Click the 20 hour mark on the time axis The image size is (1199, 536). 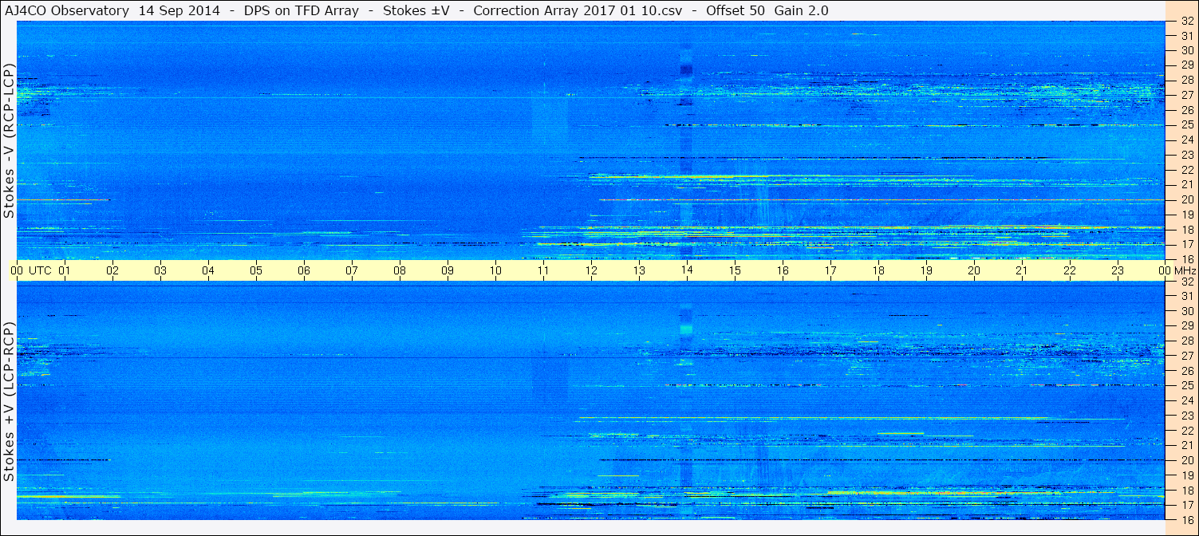974,270
